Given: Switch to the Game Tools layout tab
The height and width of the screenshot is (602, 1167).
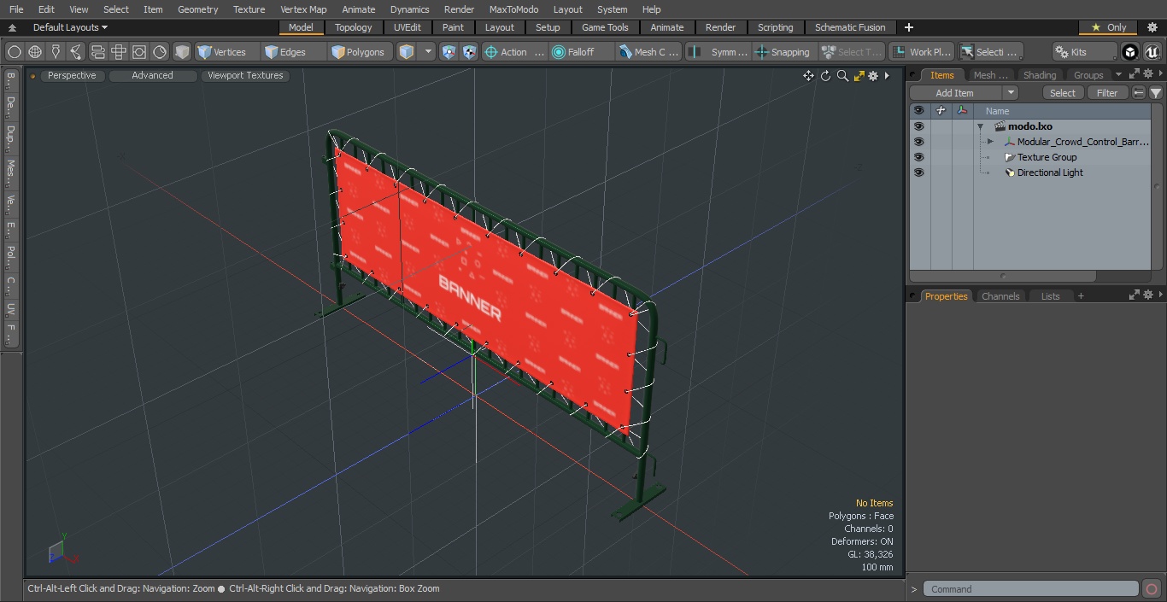Looking at the screenshot, I should [x=605, y=27].
